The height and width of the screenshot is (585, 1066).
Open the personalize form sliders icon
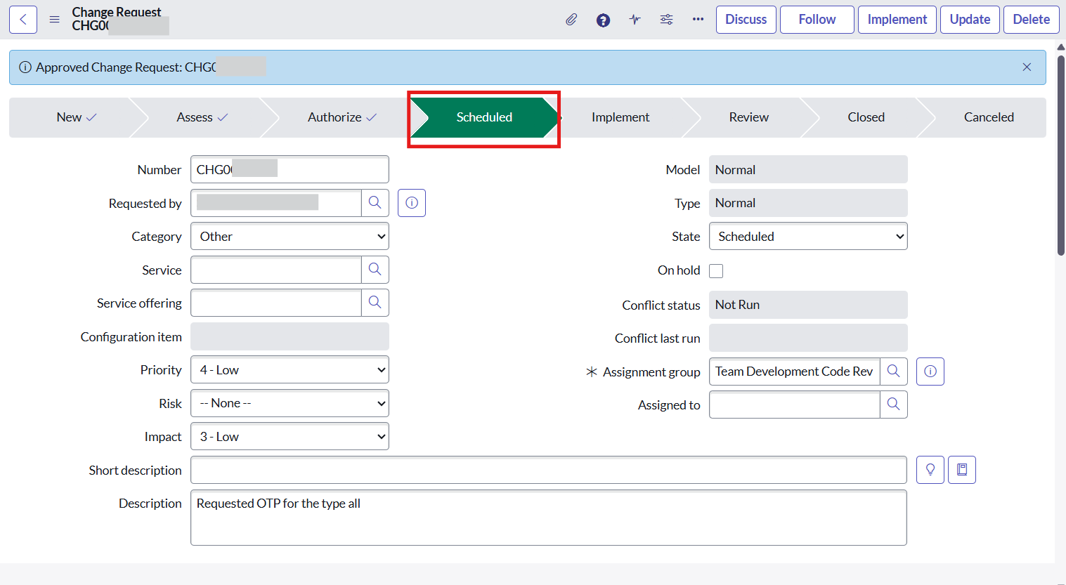(x=666, y=20)
